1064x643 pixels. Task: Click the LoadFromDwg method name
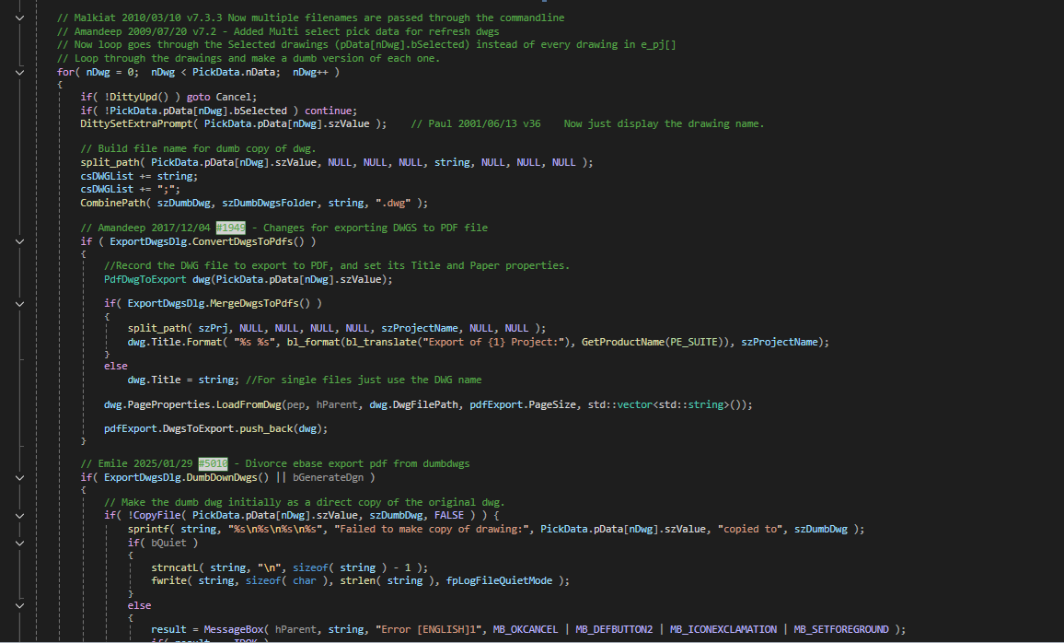pyautogui.click(x=249, y=404)
